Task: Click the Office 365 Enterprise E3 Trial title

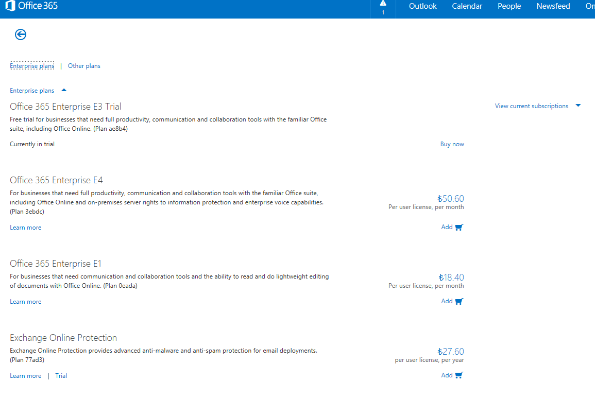Action: pos(65,107)
